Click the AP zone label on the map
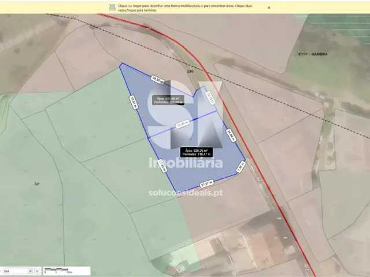The image size is (370, 277). click(37, 184)
